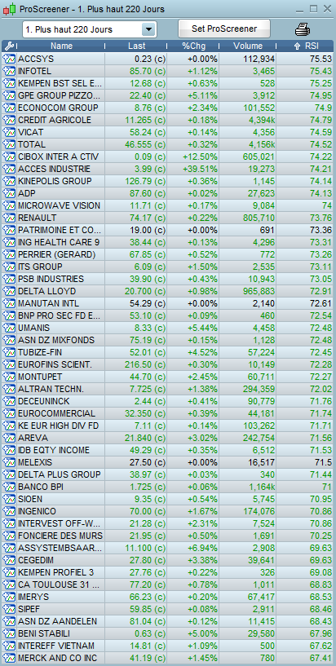Open chart icon for MERCK AND CO INC
Screen dimensions: 336x666
(9, 658)
